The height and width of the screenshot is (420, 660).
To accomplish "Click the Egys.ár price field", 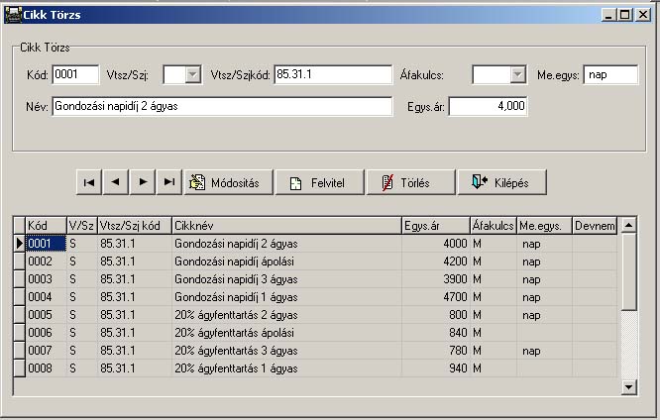I will coord(488,106).
